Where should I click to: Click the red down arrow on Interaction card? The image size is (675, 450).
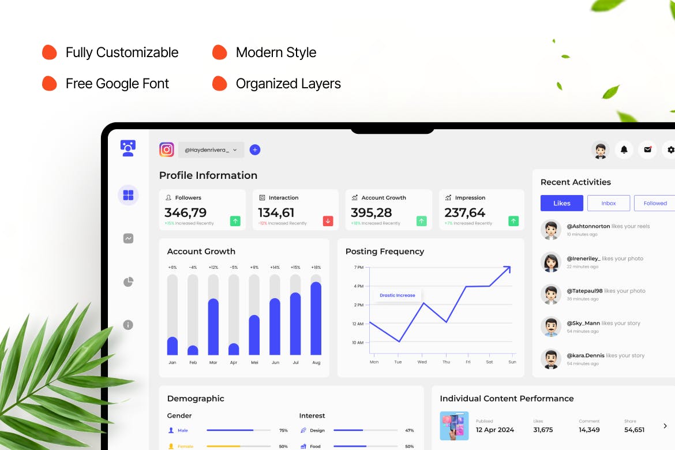pos(328,221)
